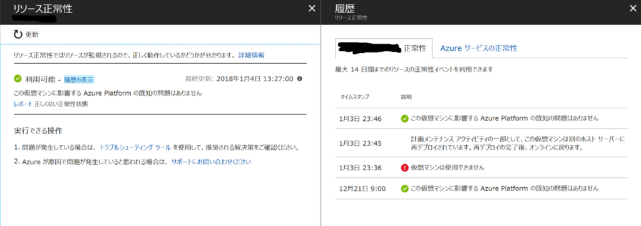This screenshot has width=641, height=226.
Task: Click timestamp 12月21日 9:00
Action: tap(362, 189)
